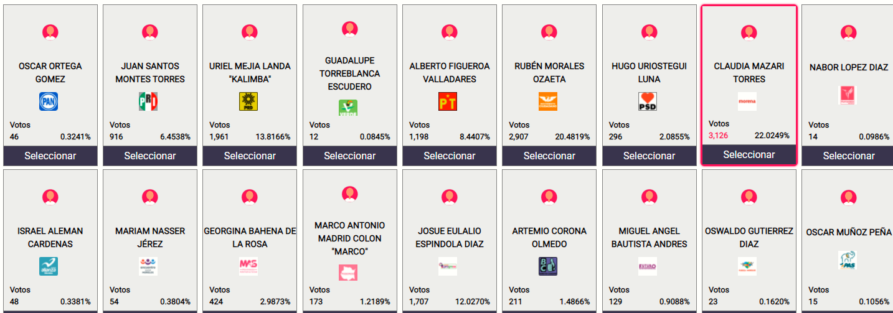Click the PRI party logo
Screen dimensions: 893x313
[148, 101]
